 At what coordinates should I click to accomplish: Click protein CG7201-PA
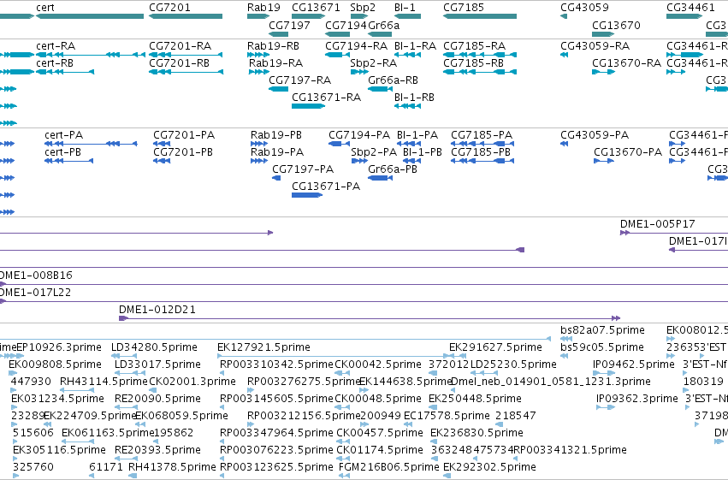click(x=184, y=135)
